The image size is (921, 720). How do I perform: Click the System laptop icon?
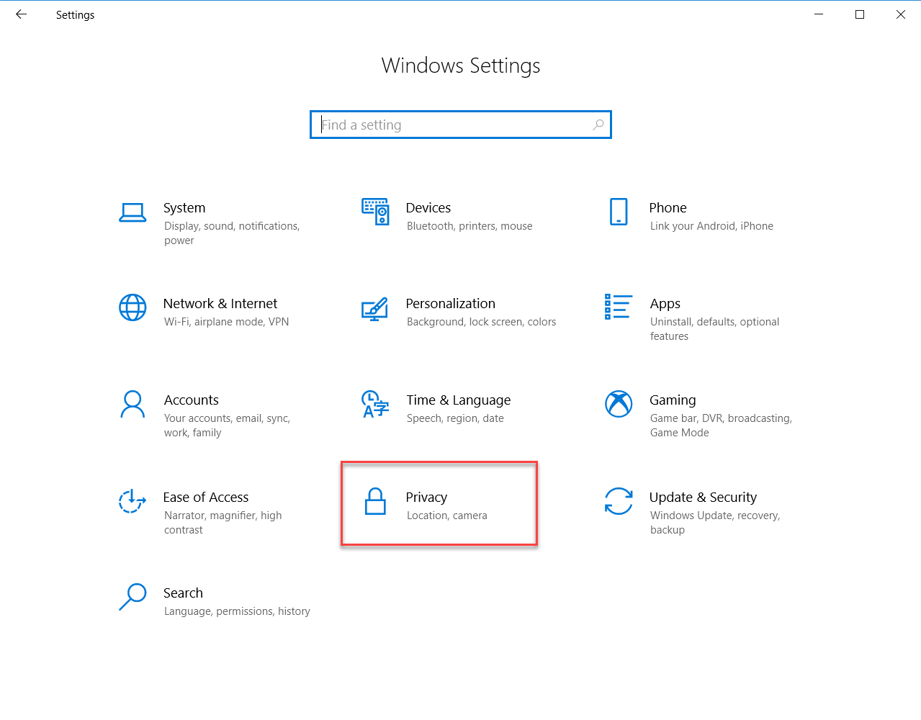(132, 212)
